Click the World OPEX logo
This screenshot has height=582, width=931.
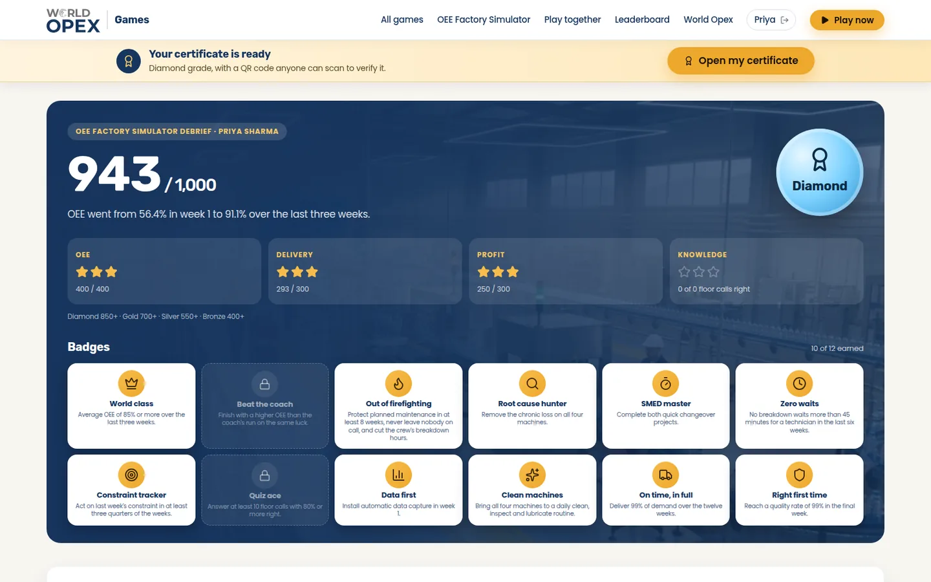(x=73, y=20)
